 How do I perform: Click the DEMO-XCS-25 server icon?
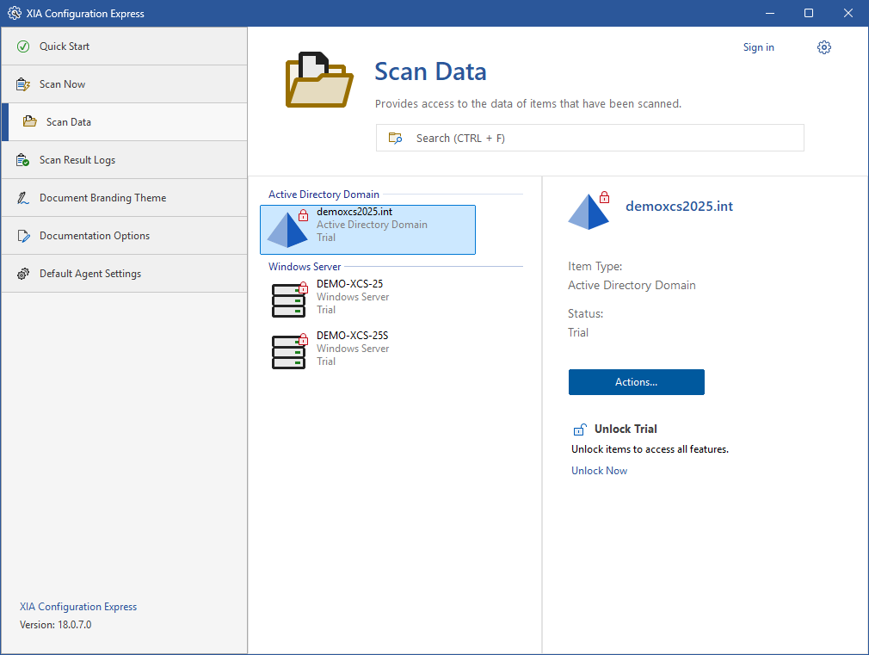(289, 300)
